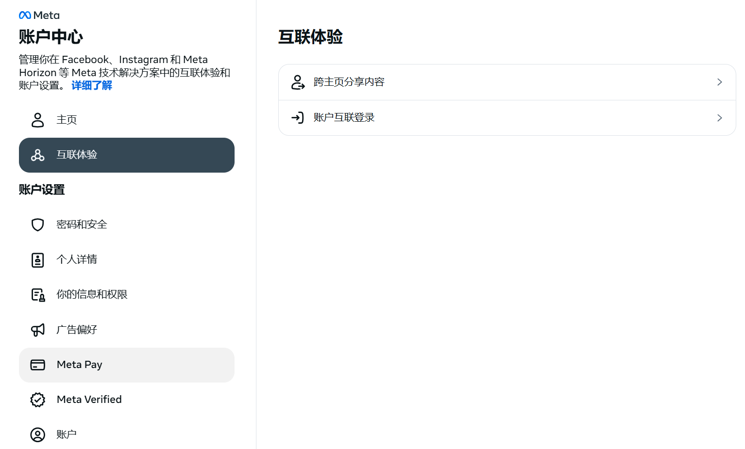Expand 跨主页分享内容 using its chevron arrow
This screenshot has width=745, height=449.
(719, 82)
